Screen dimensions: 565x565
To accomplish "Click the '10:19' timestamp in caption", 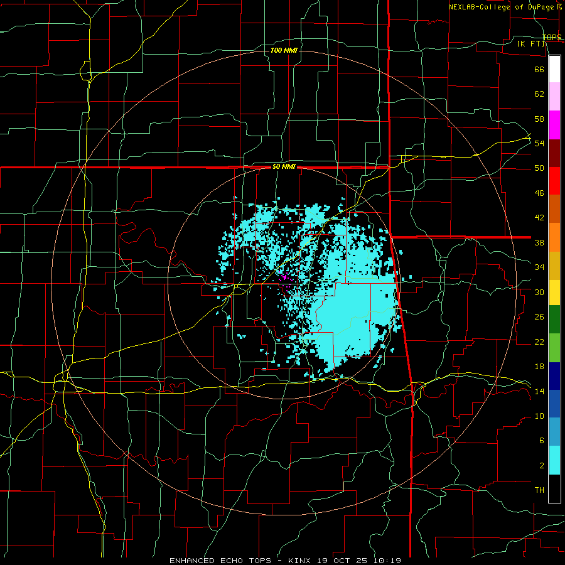I will pos(388,561).
